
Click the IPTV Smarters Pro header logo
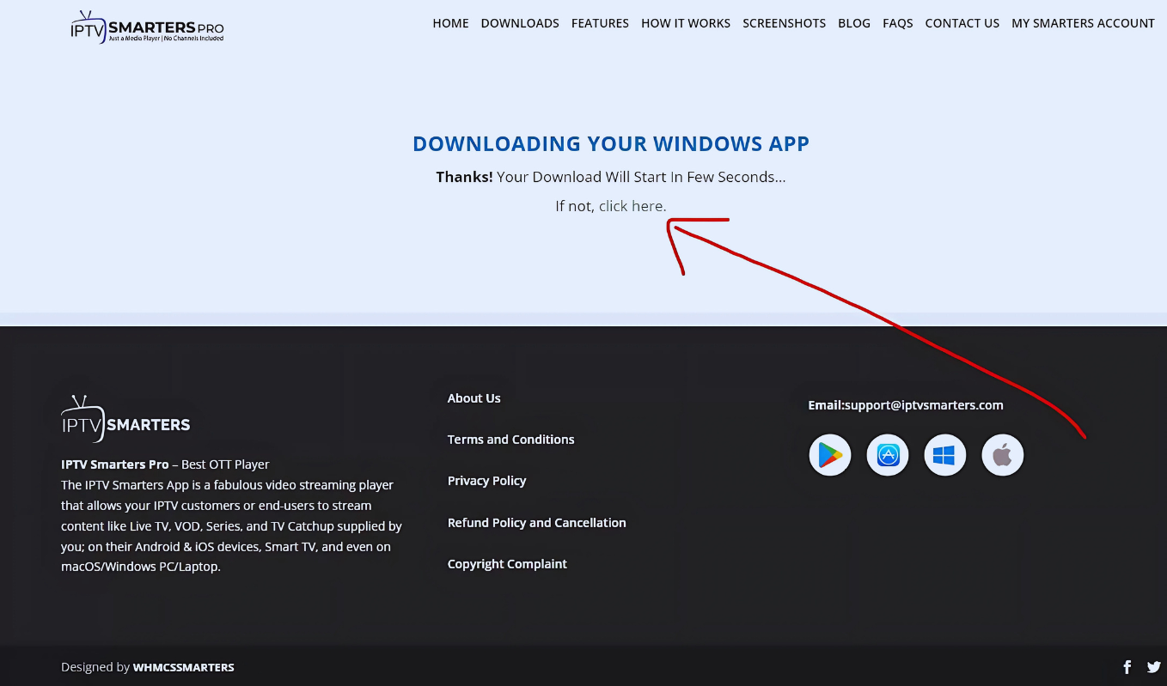(146, 27)
